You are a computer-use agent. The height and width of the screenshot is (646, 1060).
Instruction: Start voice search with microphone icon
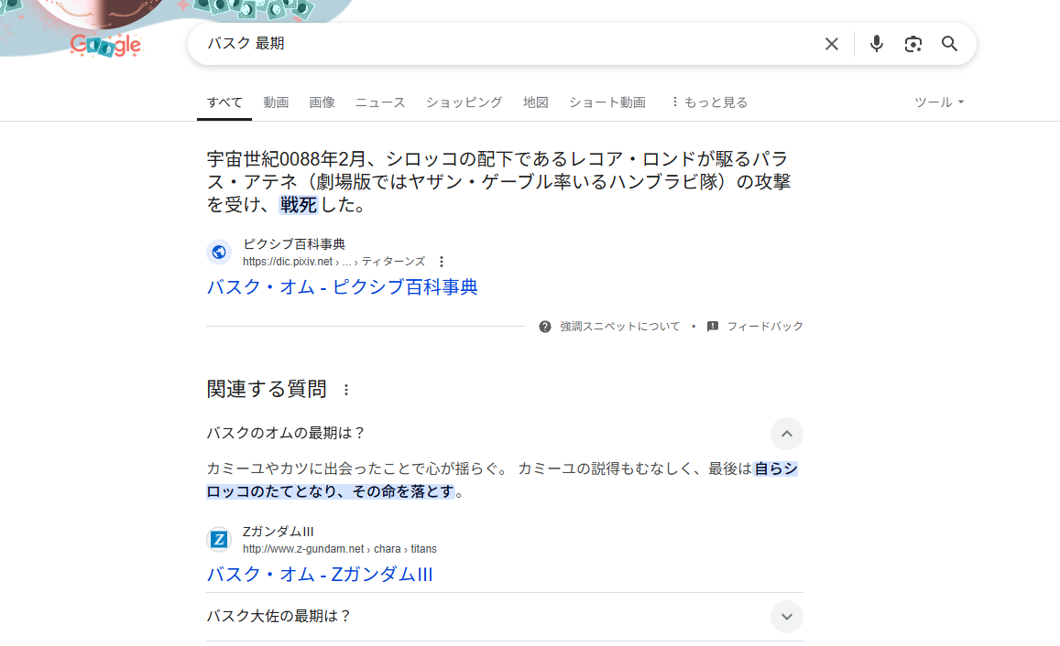click(x=876, y=44)
